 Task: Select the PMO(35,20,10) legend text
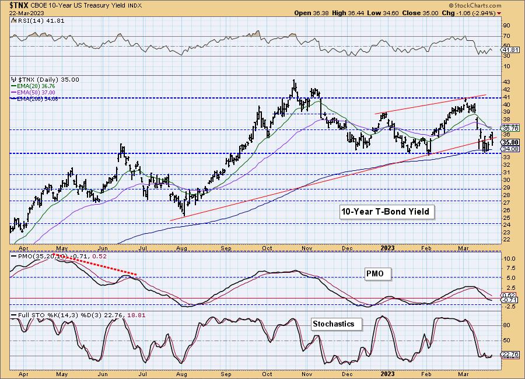42,257
